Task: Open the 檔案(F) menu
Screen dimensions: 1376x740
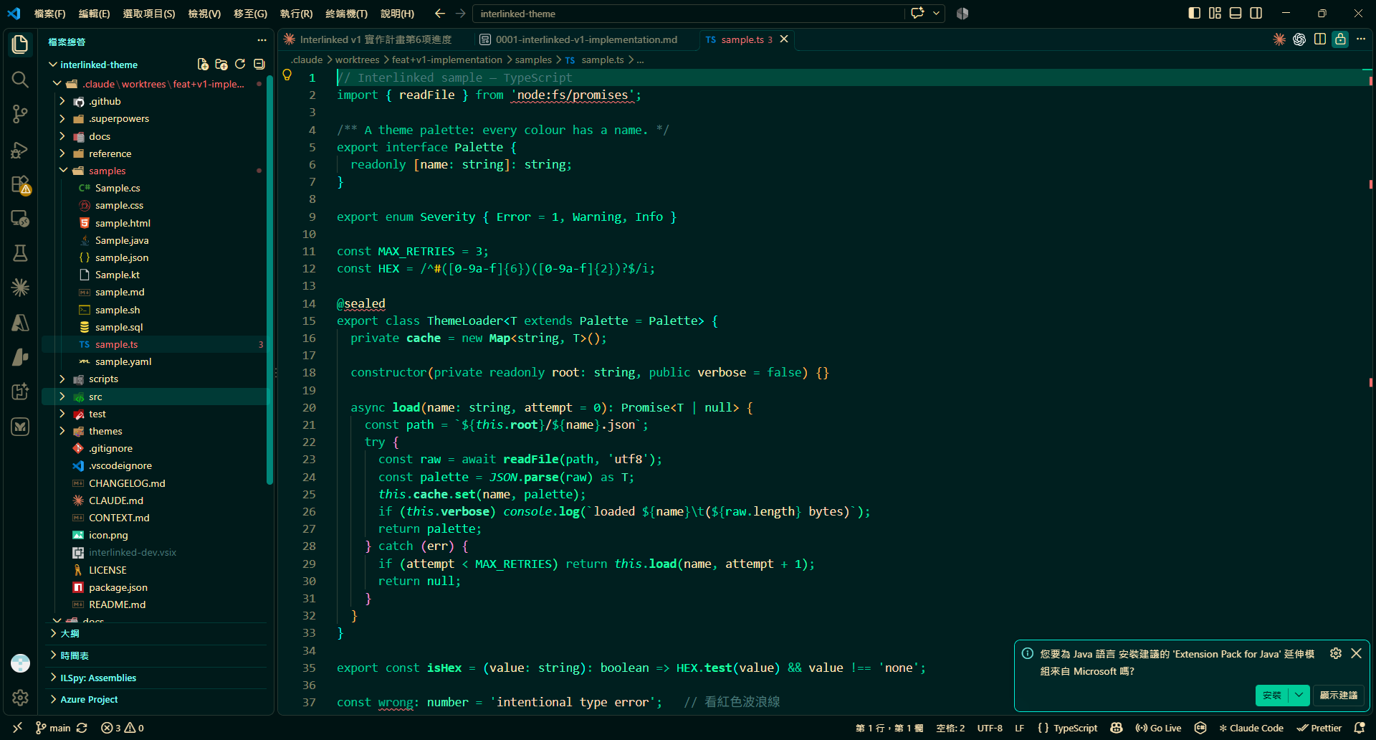Action: tap(49, 14)
